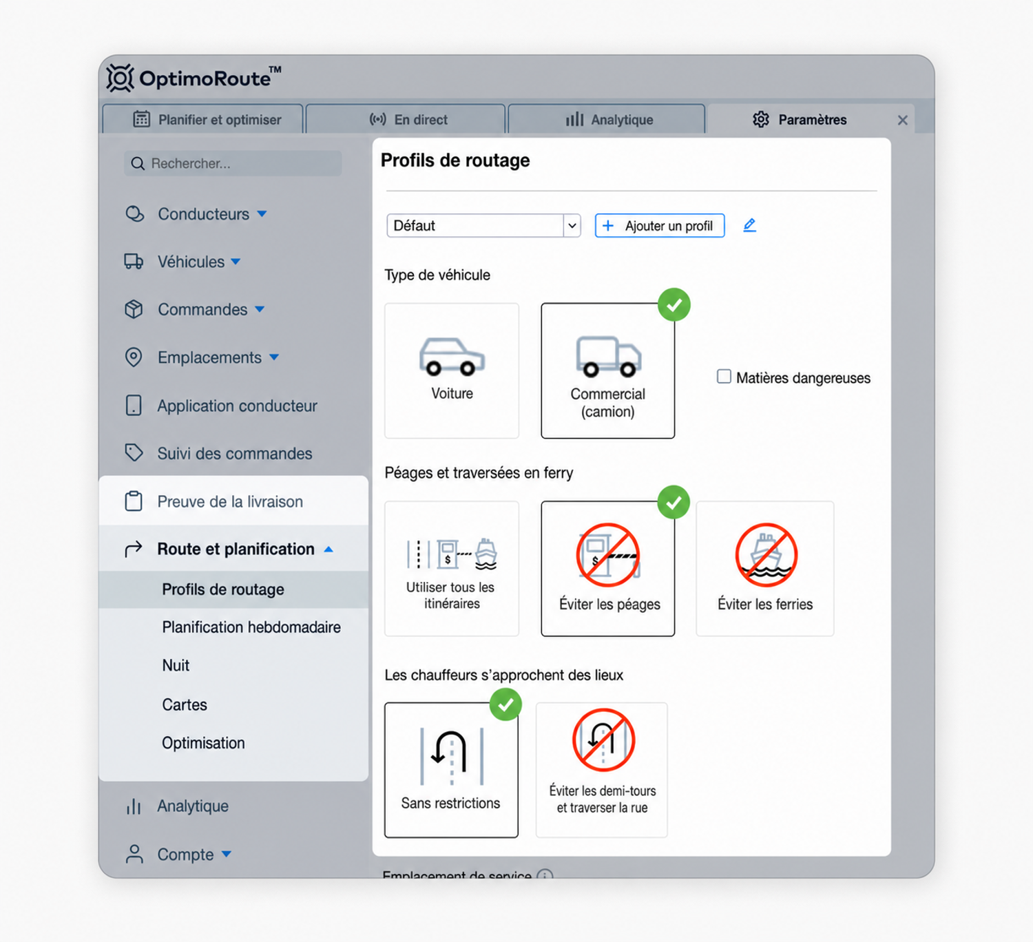
Task: Open the Cartes submenu item
Action: coord(185,704)
